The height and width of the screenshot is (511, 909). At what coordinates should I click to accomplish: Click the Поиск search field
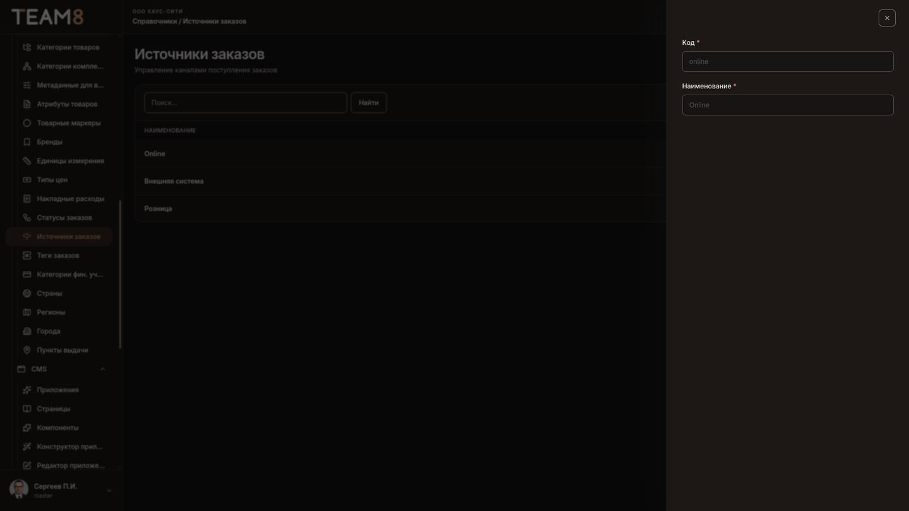[x=246, y=102]
